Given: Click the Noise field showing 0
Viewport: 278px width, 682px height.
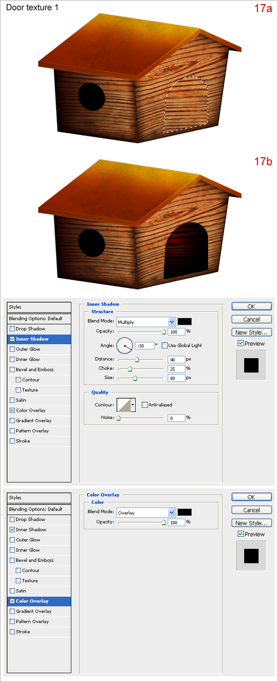Looking at the screenshot, I should click(177, 418).
